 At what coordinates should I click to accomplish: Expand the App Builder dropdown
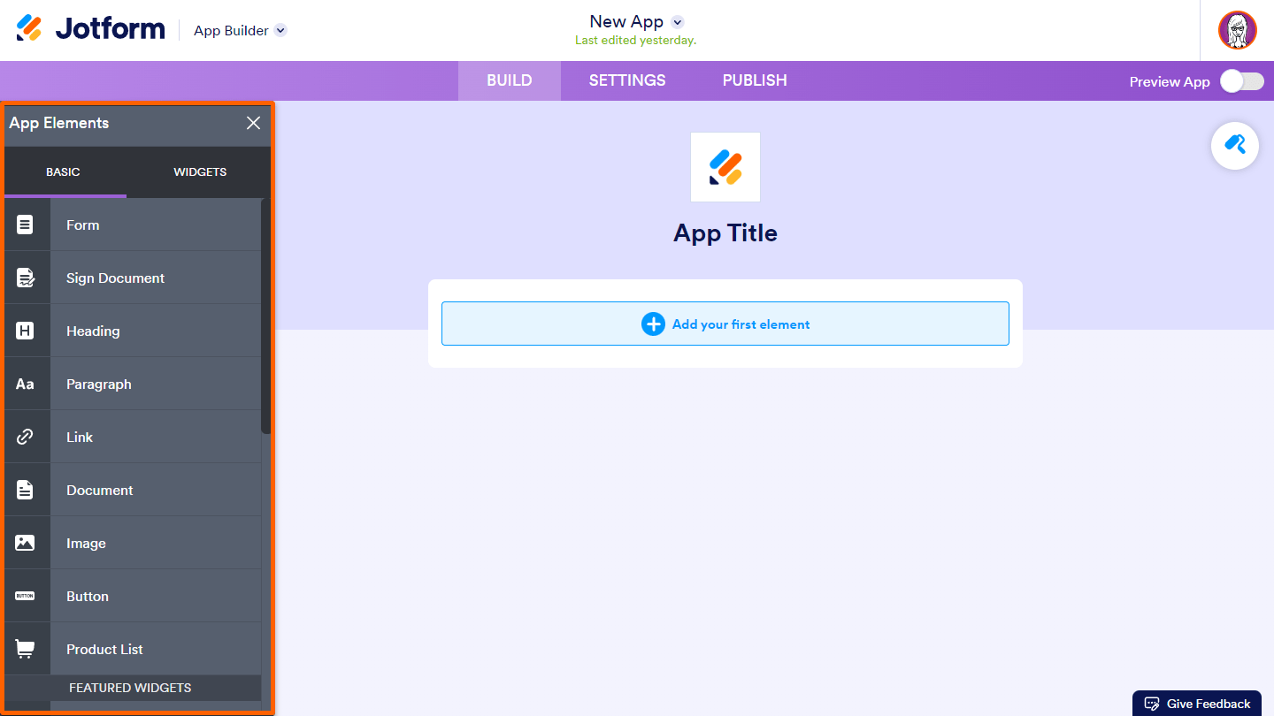[280, 30]
